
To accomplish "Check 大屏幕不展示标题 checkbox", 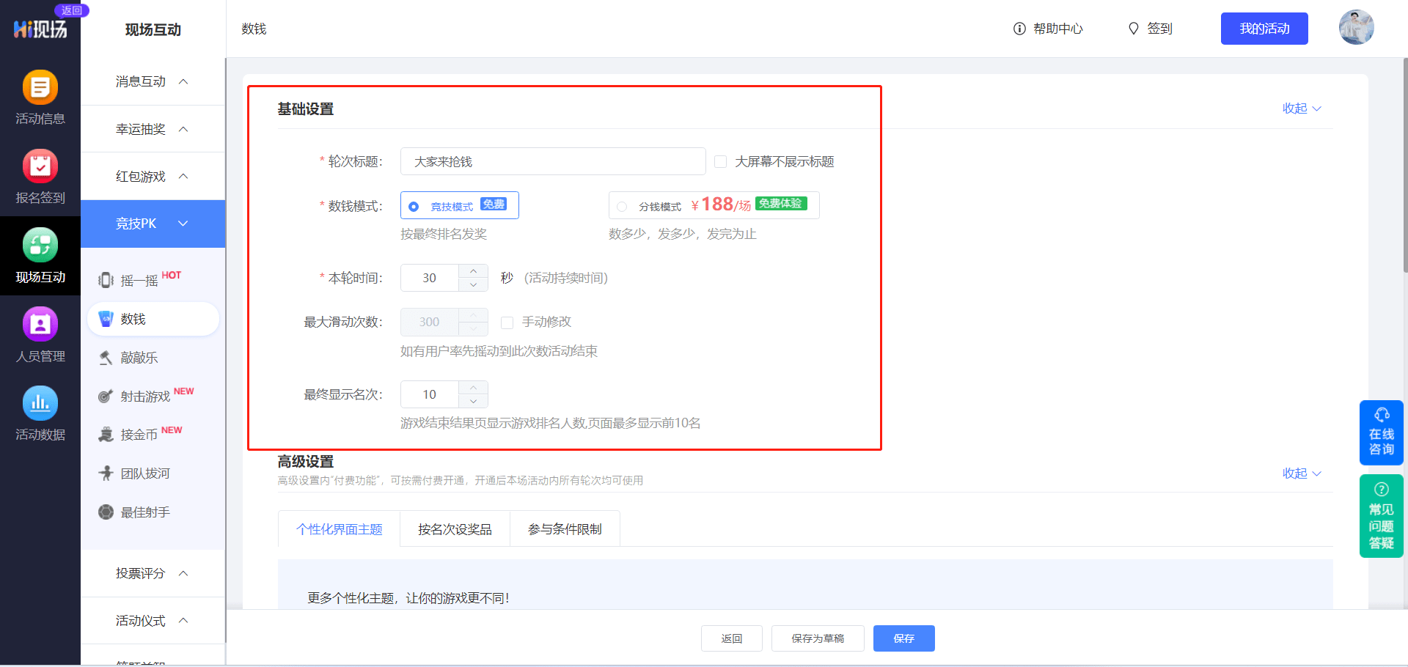I will [x=721, y=162].
